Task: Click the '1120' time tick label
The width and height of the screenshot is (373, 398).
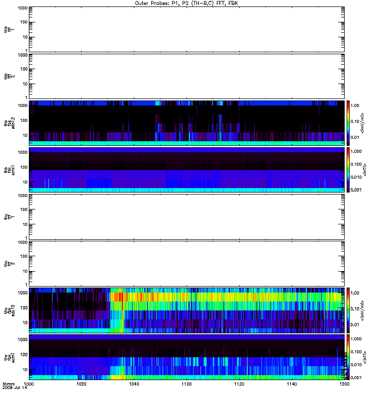Action: click(x=239, y=384)
